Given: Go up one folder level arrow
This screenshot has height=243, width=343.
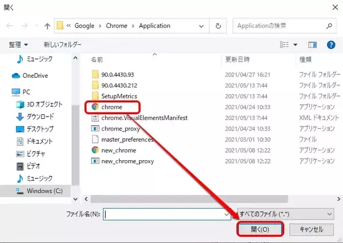Looking at the screenshot, I should [46, 26].
